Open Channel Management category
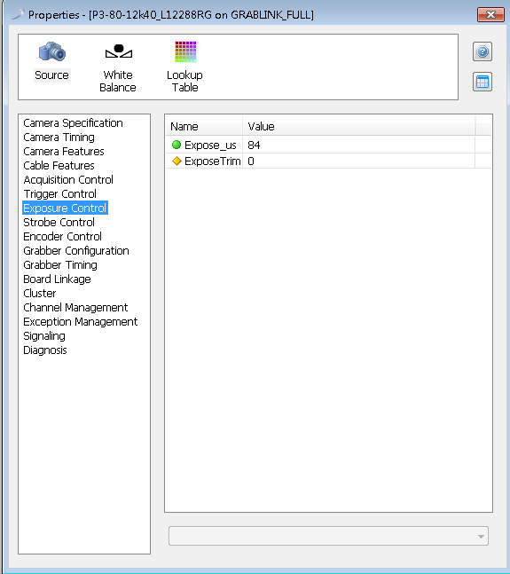 click(x=75, y=308)
